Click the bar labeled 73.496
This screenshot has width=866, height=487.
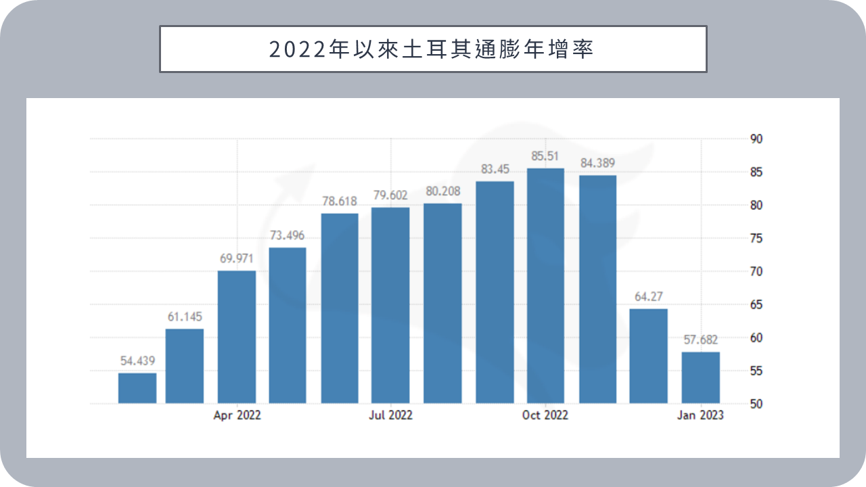[x=288, y=325]
